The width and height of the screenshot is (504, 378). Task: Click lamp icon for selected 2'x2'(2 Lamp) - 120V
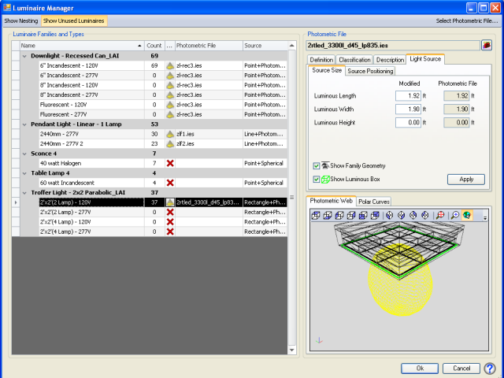pyautogui.click(x=170, y=202)
